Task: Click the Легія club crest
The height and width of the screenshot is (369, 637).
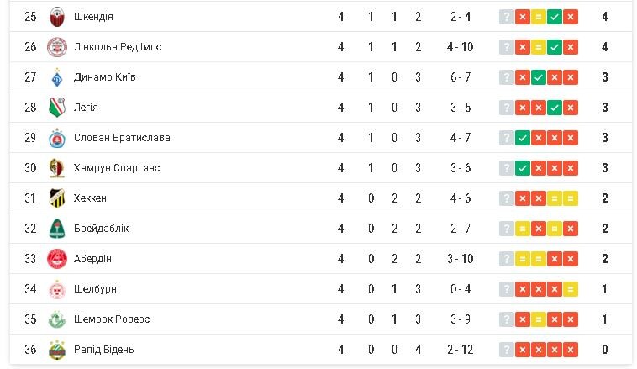Action: pos(57,108)
